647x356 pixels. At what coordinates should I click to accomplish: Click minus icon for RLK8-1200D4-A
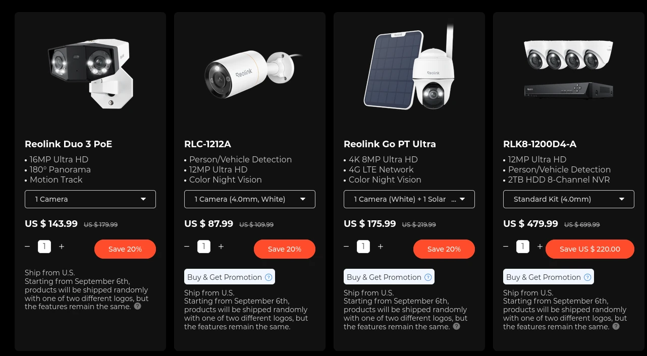(x=506, y=247)
